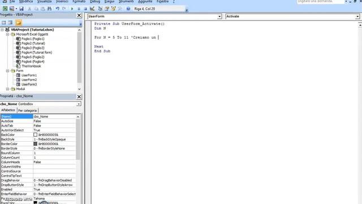Open Project Explorer toolbar icon
This screenshot has width=362, height=204.
click(100, 9)
